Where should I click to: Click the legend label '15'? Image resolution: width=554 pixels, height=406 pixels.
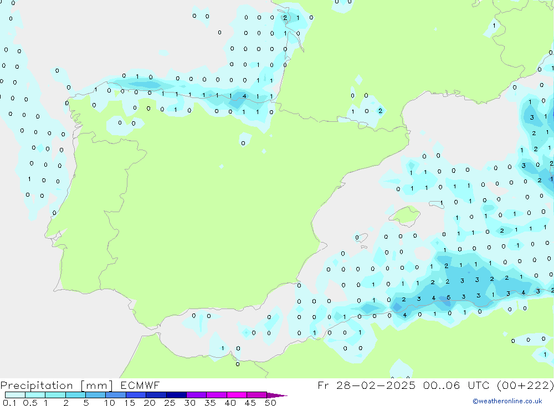130,403
